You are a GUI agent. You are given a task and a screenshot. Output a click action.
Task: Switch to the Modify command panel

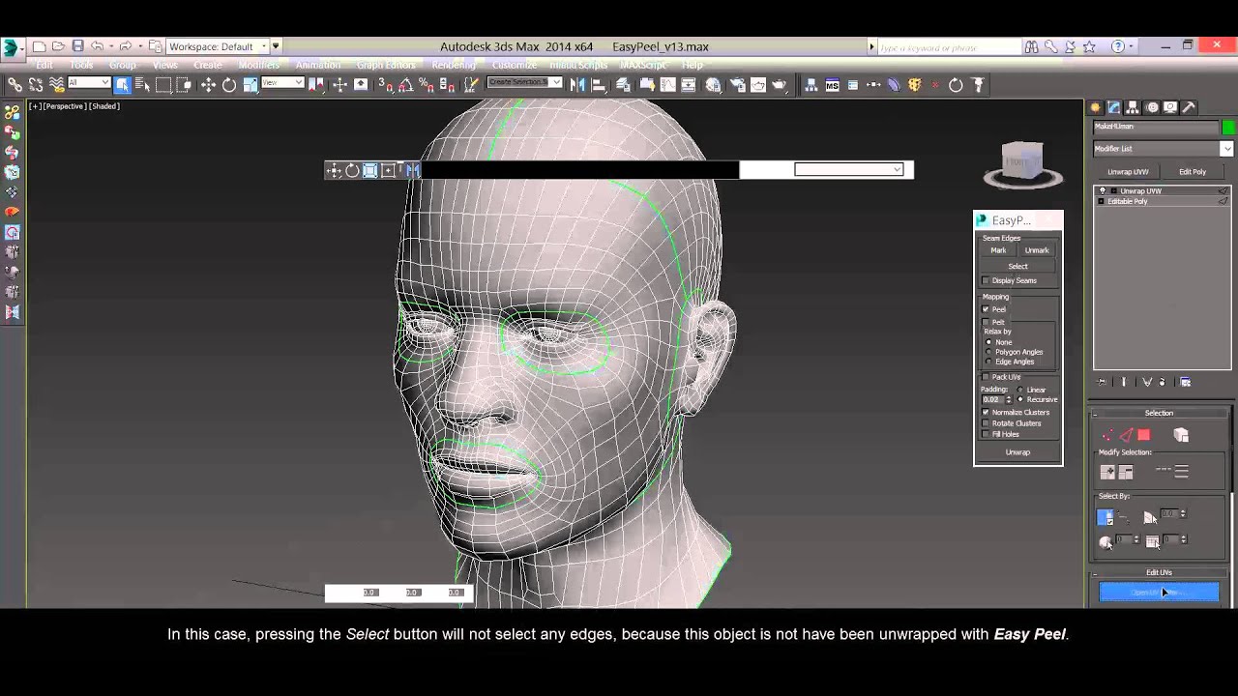pos(1114,107)
